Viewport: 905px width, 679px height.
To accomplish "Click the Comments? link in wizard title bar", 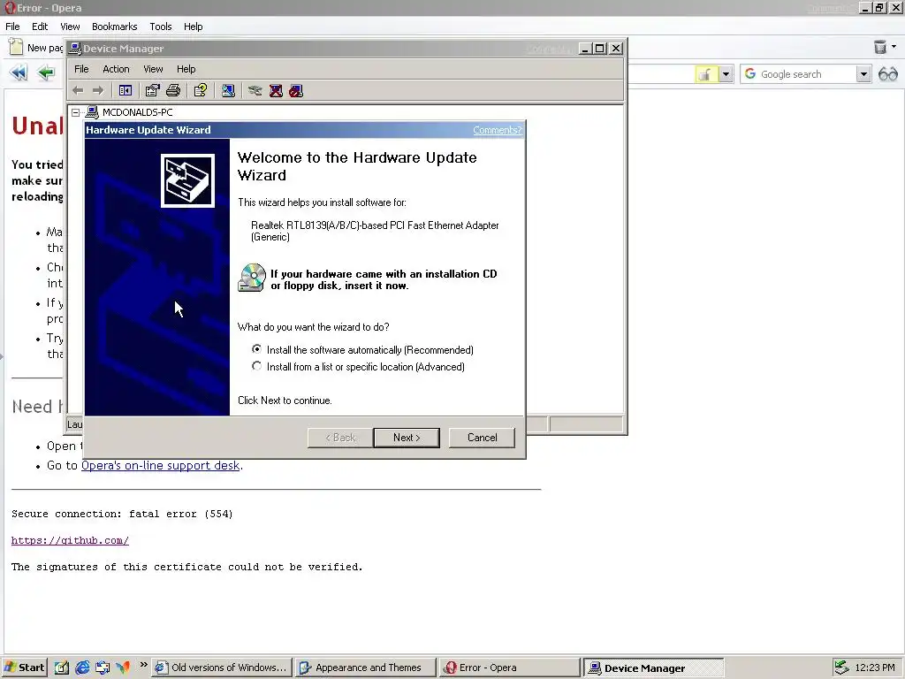I will [x=497, y=130].
